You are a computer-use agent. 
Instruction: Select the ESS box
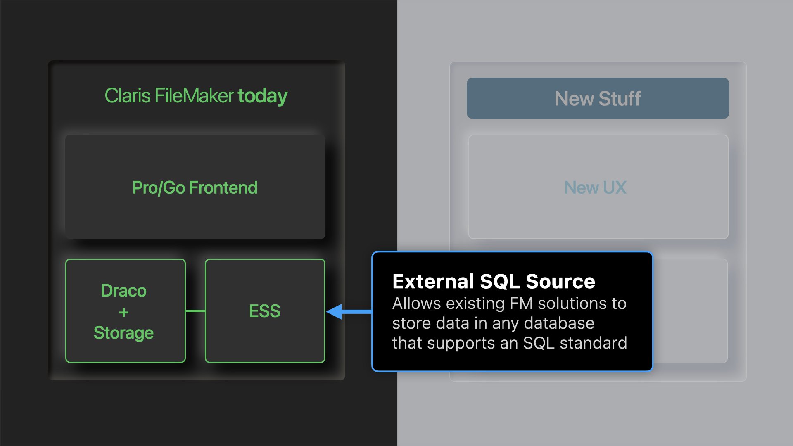[x=265, y=311]
